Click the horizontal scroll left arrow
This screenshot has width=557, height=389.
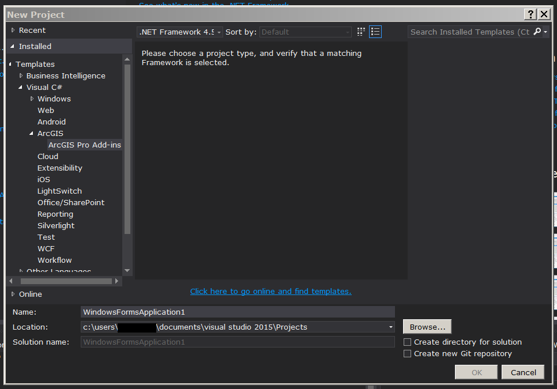click(10, 281)
